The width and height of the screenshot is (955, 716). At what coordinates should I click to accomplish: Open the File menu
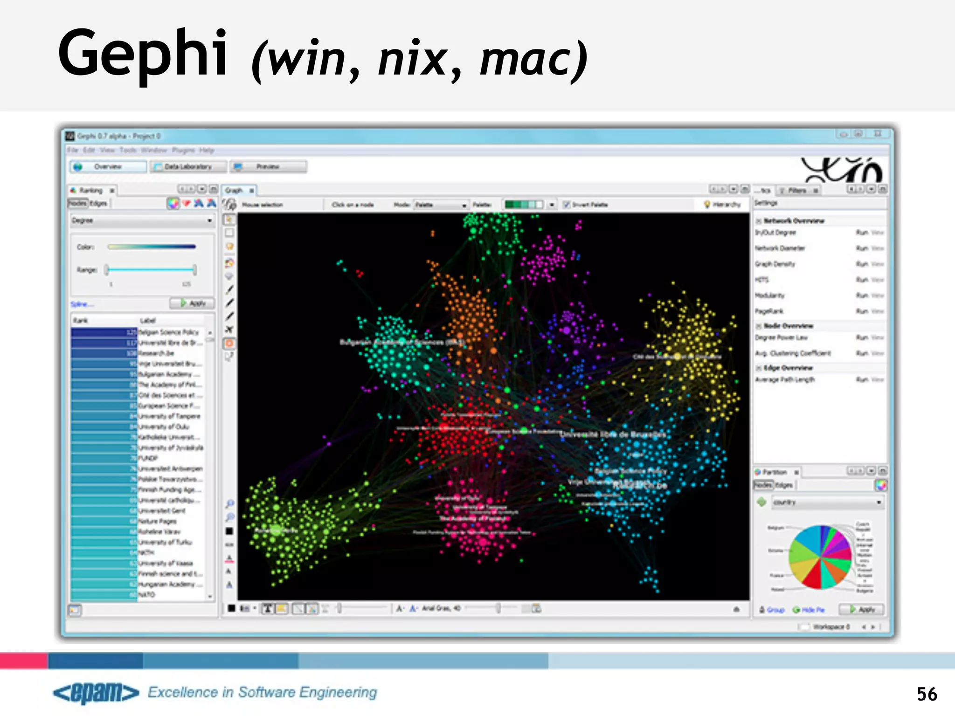tap(72, 150)
